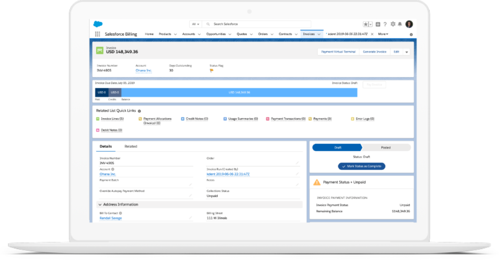Open the Opportunities tab
The image size is (499, 260).
(x=216, y=34)
